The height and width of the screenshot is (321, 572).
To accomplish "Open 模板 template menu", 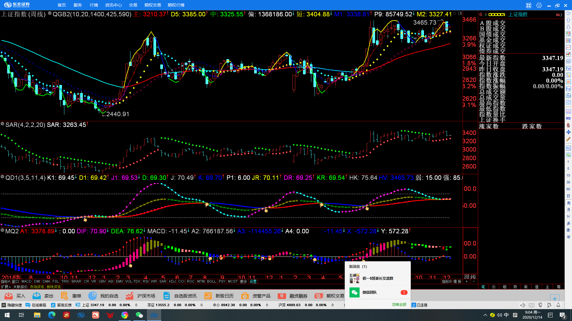I will [x=458, y=281].
